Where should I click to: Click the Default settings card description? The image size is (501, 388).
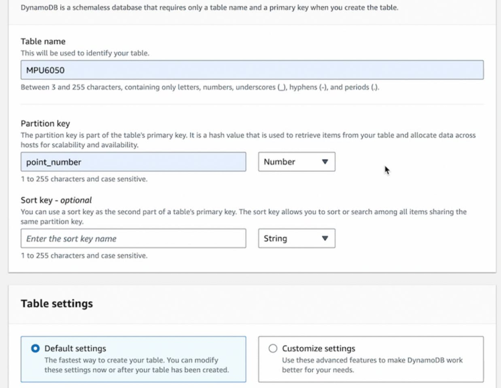(137, 365)
